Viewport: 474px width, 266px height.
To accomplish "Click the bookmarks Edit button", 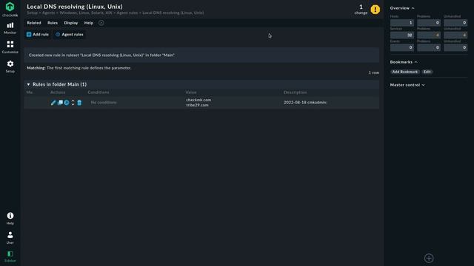I will point(427,72).
